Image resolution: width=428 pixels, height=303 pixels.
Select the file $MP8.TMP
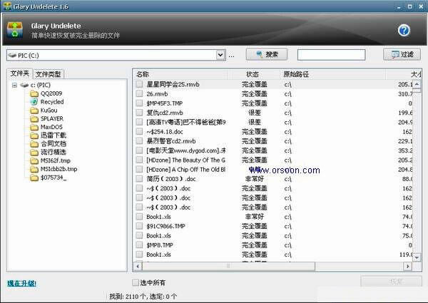[160, 245]
